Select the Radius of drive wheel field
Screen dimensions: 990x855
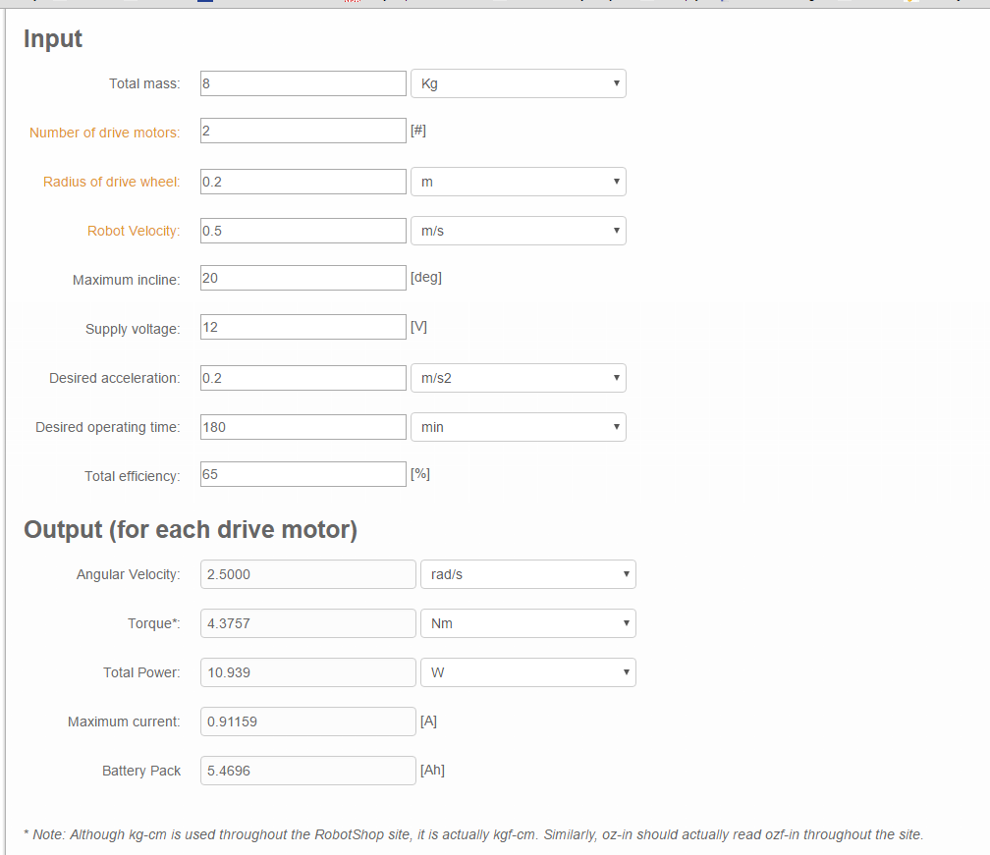coord(302,182)
